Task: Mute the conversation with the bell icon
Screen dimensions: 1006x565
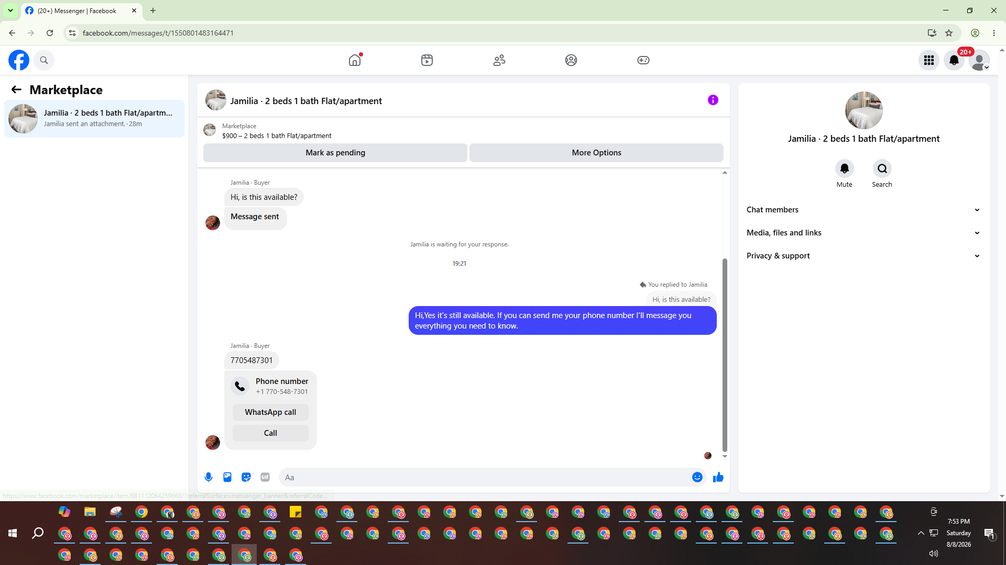Action: [x=845, y=168]
